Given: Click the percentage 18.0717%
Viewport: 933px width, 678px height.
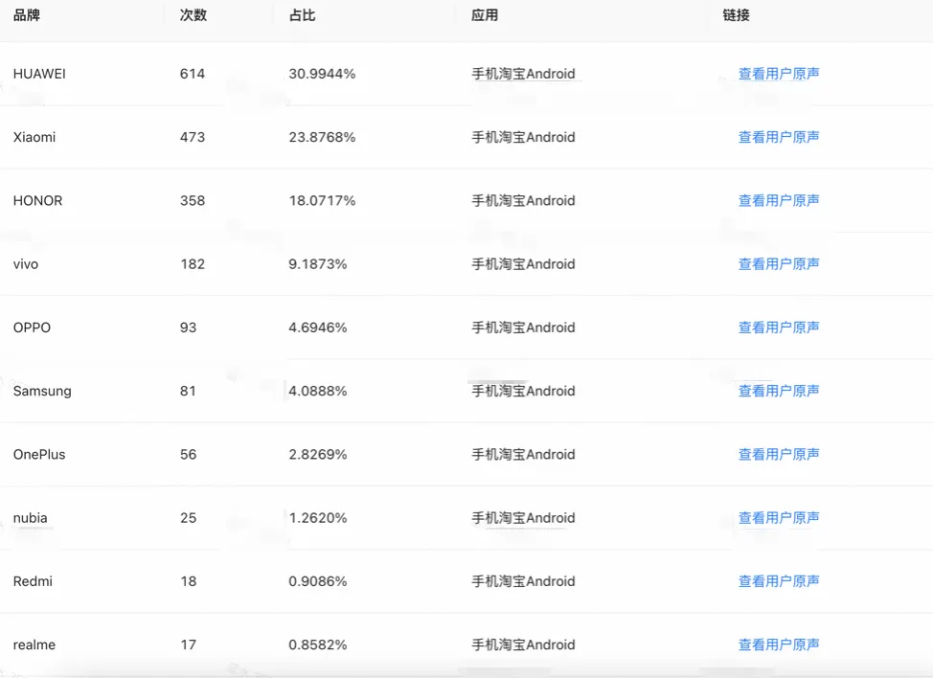Looking at the screenshot, I should point(322,200).
